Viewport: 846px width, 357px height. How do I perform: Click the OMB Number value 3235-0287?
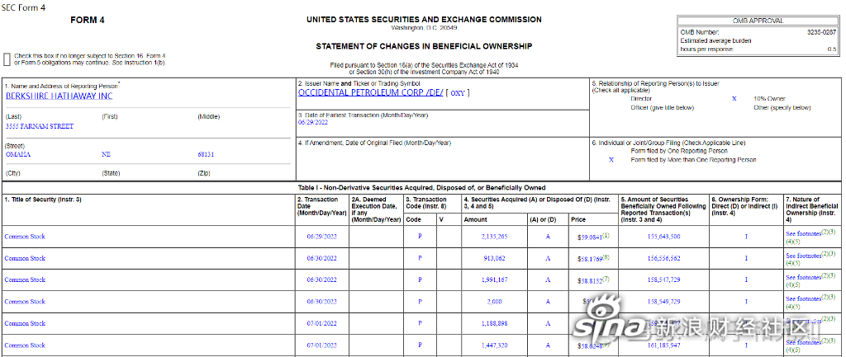click(821, 32)
